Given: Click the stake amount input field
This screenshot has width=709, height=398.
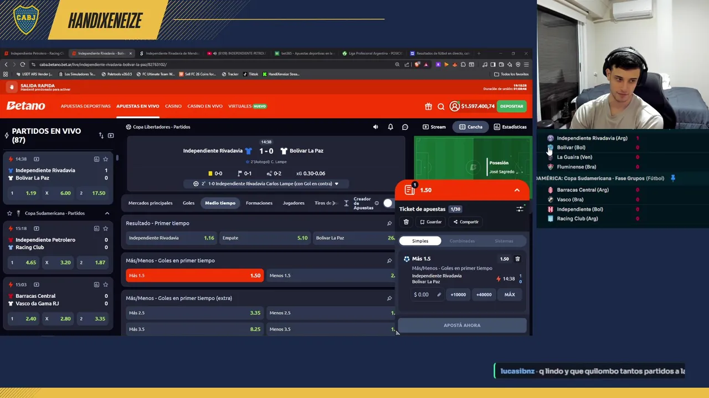Looking at the screenshot, I should [427, 295].
